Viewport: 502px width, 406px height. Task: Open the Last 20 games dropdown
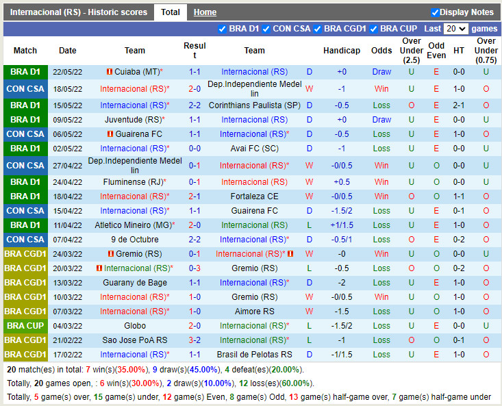click(x=455, y=29)
